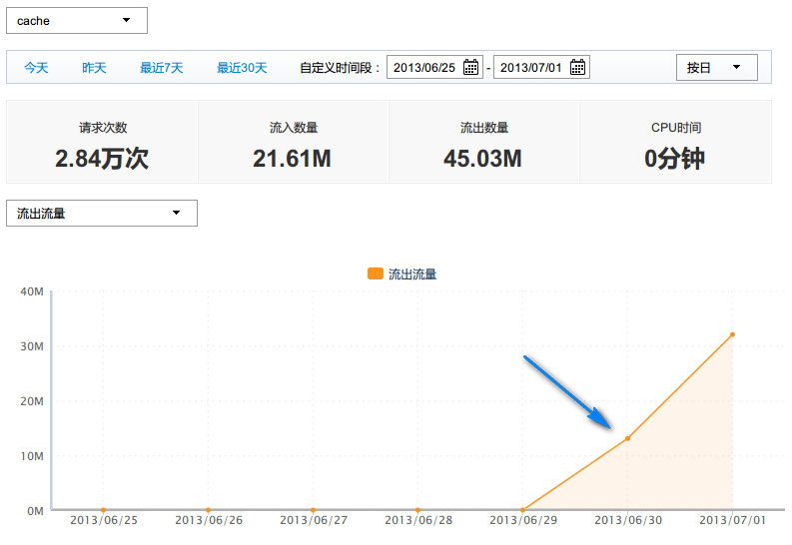Click the data point for 2013/07/01

(x=732, y=334)
